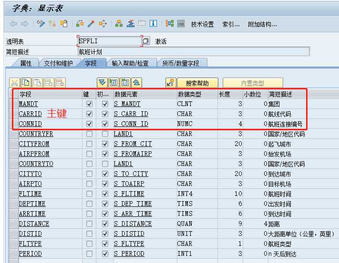Open the LAND1 link in COUNTRYFR row

tap(123, 134)
